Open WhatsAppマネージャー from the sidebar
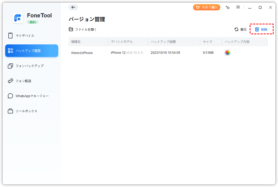The height and width of the screenshot is (187, 278). [32, 96]
